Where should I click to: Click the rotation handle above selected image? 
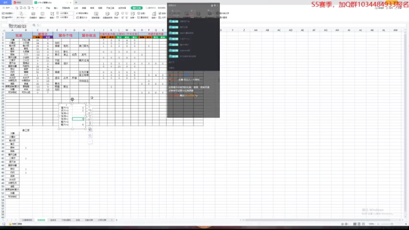pos(72,99)
